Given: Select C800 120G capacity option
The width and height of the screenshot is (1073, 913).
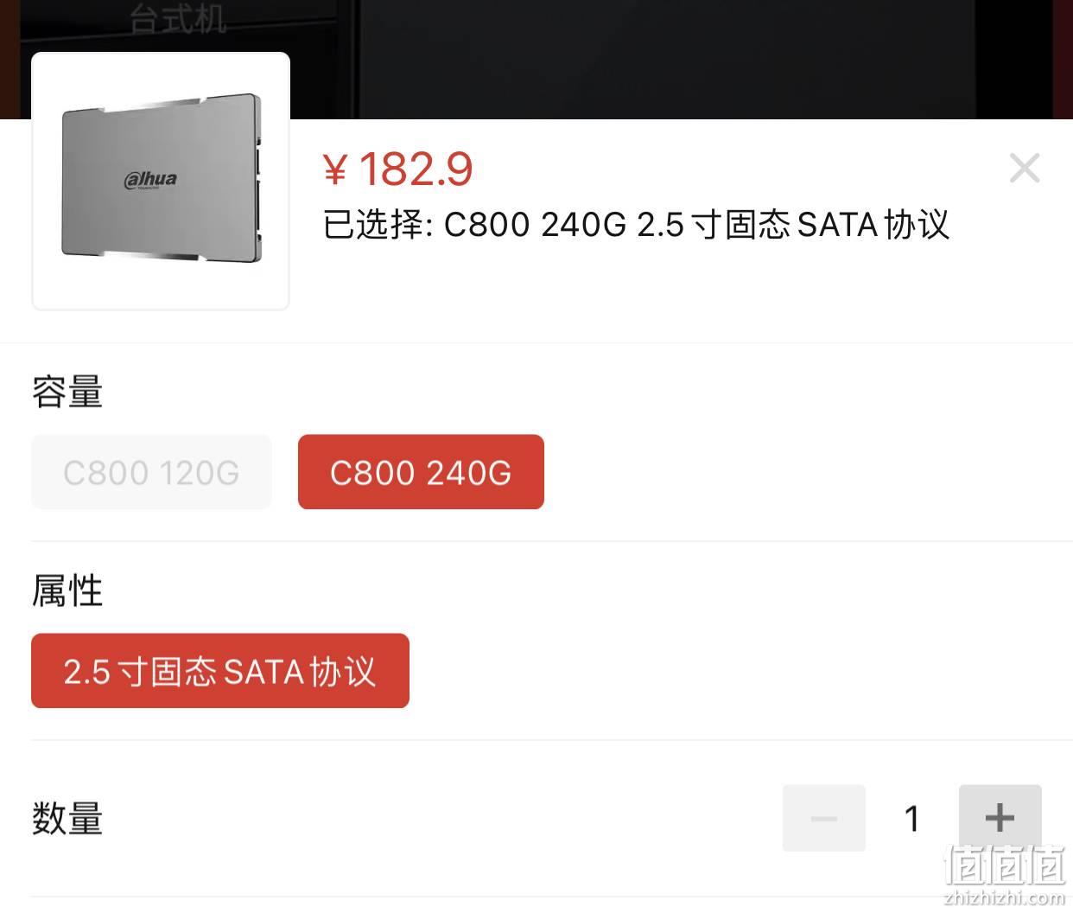Looking at the screenshot, I should click(151, 472).
